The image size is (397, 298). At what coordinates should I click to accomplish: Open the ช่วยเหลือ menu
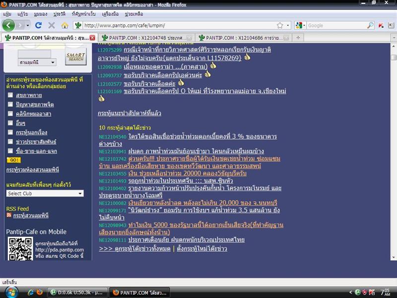click(134, 14)
